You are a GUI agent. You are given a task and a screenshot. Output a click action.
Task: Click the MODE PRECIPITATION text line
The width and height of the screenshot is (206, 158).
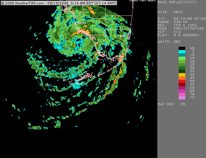click(x=178, y=28)
